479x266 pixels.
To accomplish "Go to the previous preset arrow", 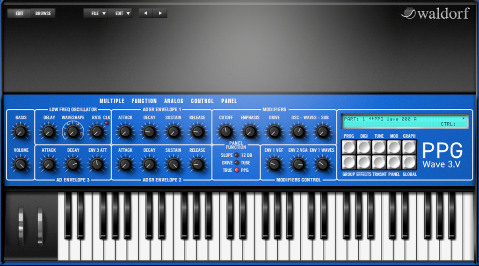I will point(146,14).
